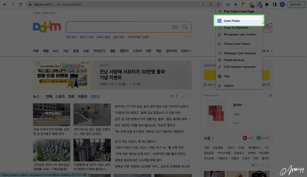Click the 업데이트 update button
The width and height of the screenshot is (307, 177).
click(295, 4)
